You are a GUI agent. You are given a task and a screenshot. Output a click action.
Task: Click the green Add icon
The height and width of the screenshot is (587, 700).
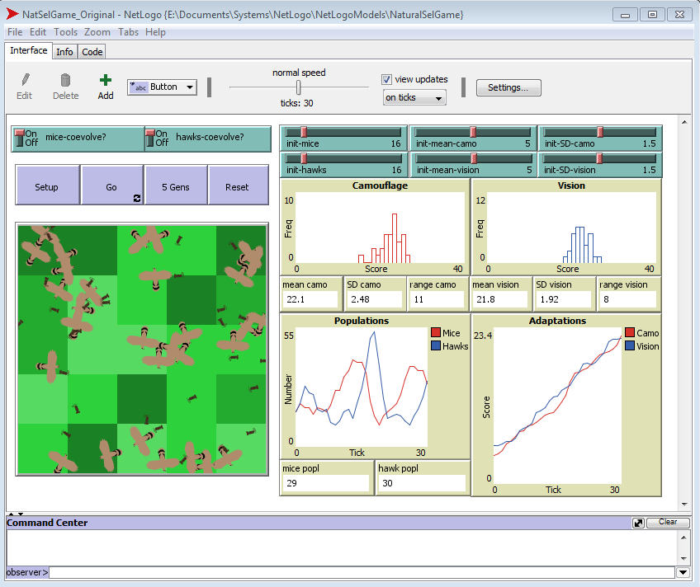[x=105, y=81]
